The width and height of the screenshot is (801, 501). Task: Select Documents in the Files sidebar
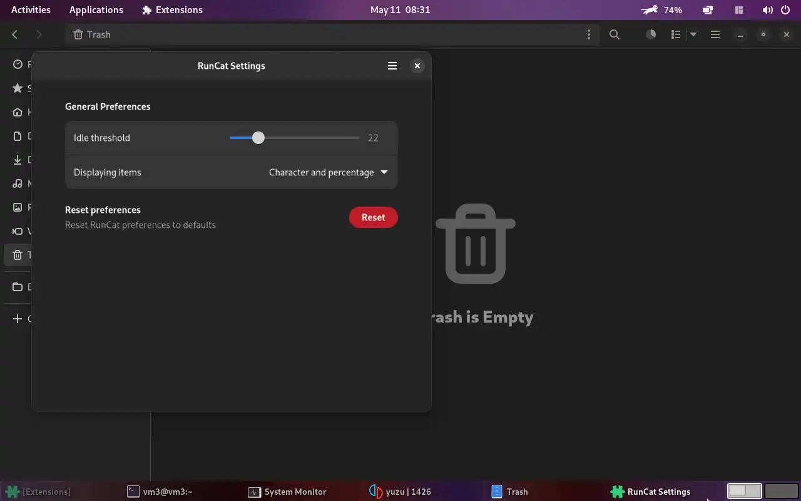click(x=18, y=136)
